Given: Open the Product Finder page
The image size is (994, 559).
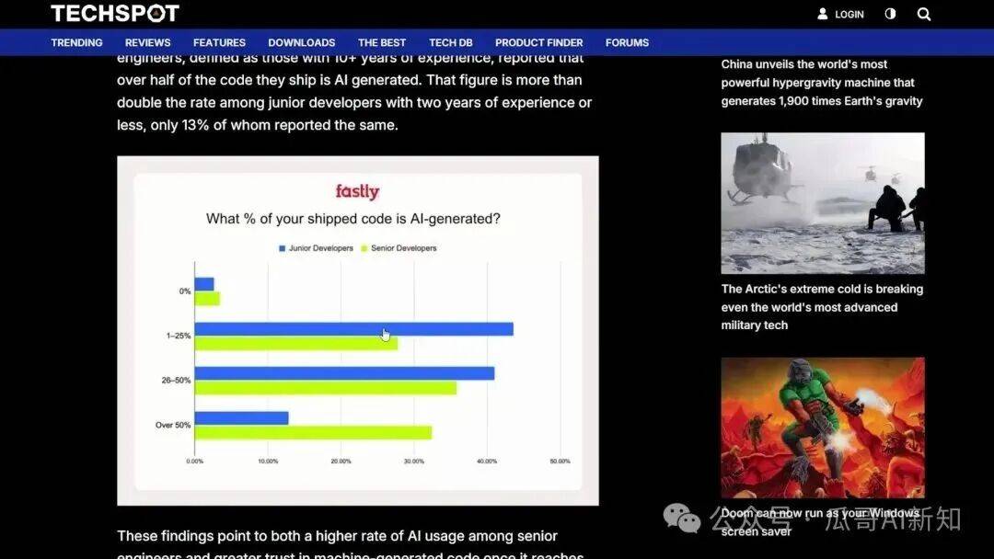Looking at the screenshot, I should point(538,42).
